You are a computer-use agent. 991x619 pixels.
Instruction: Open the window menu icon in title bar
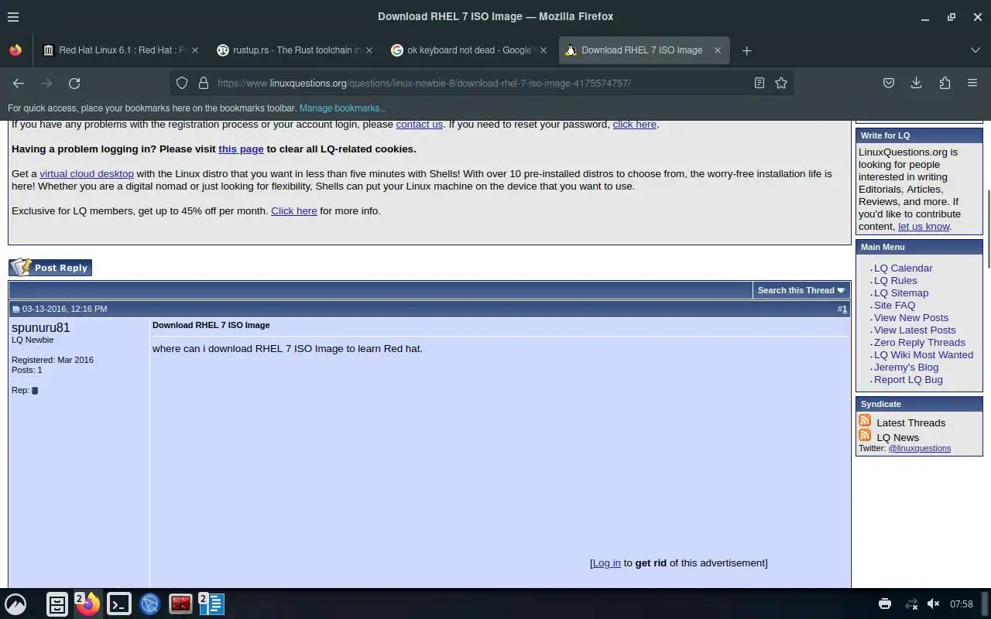[13, 16]
